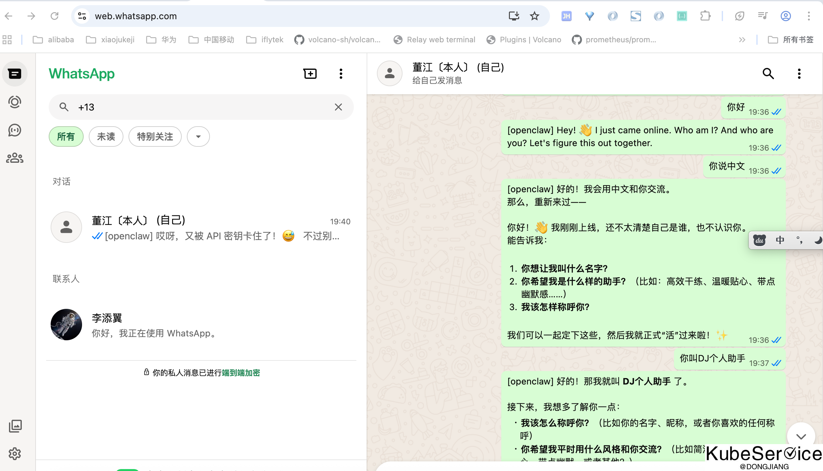Click the chat search input field
This screenshot has width=823, height=471.
click(x=201, y=107)
